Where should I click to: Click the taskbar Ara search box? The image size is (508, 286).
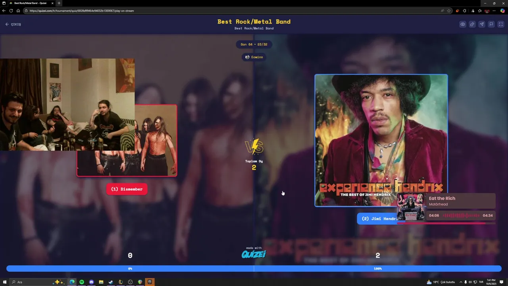[x=38, y=282]
